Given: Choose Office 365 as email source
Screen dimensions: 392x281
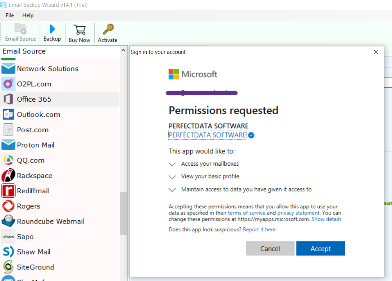Looking at the screenshot, I should [x=8, y=99].
